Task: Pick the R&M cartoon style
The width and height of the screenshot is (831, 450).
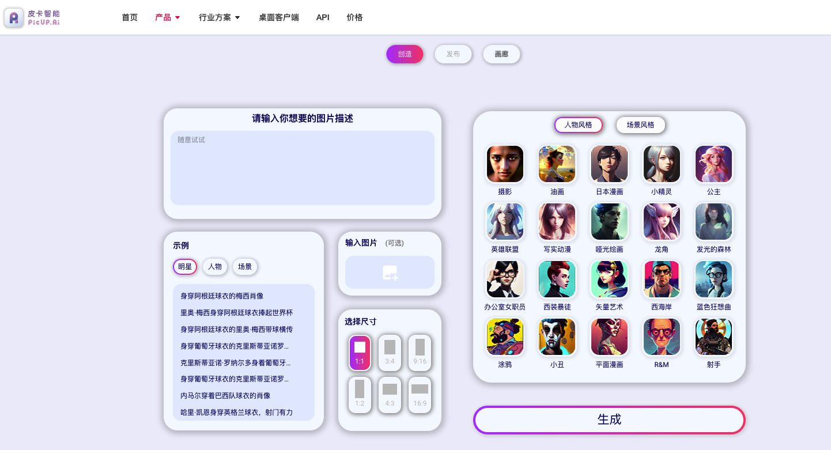Action: (x=661, y=336)
